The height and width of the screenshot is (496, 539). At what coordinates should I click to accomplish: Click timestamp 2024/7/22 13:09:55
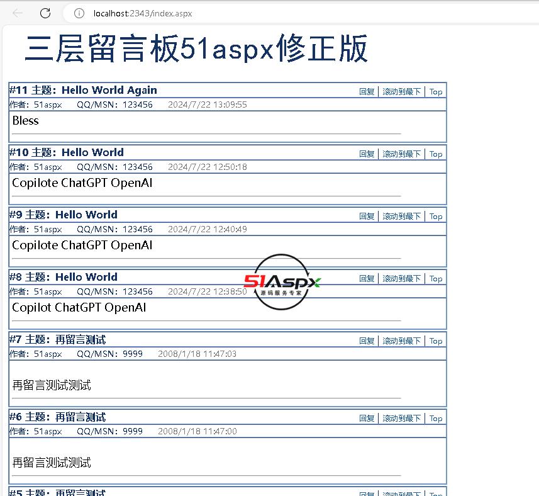click(208, 104)
